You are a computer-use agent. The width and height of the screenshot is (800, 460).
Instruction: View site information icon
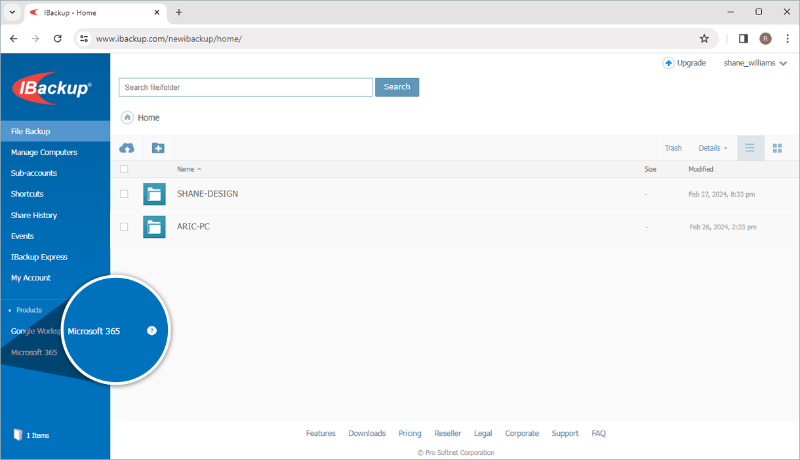(84, 39)
